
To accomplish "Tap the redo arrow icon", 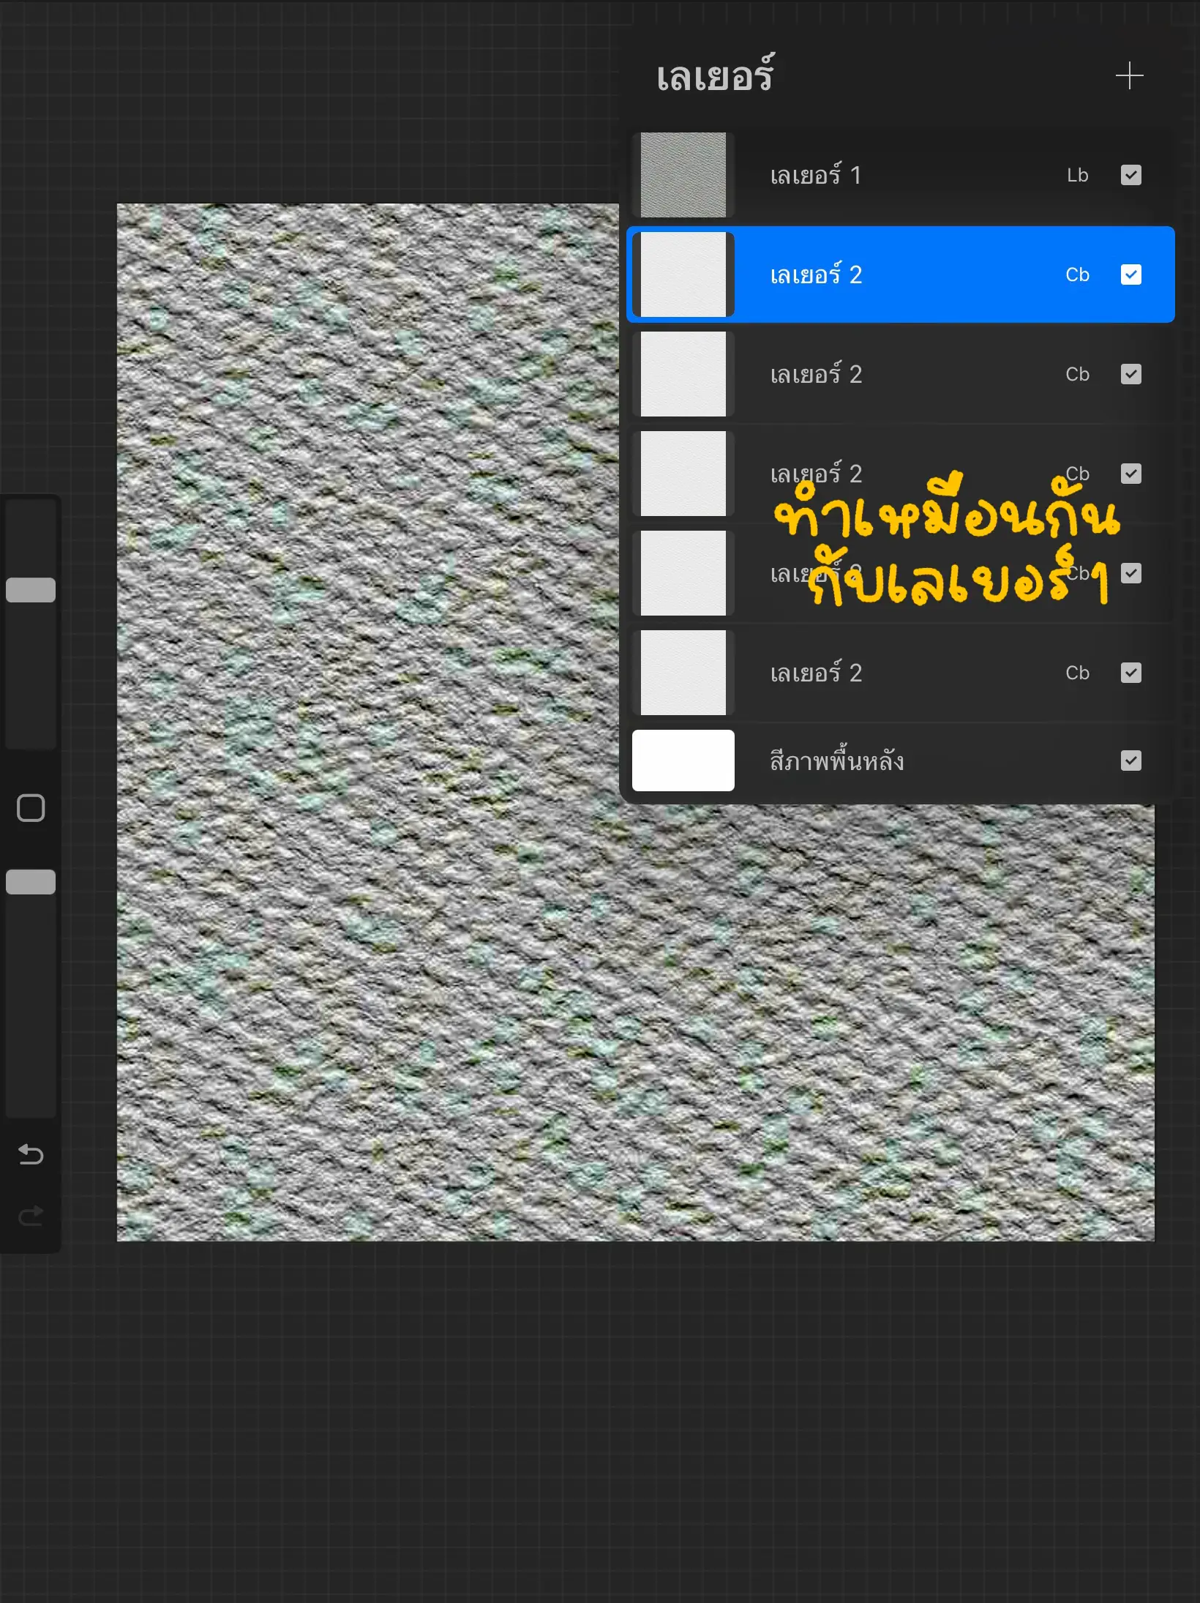I will pos(31,1215).
